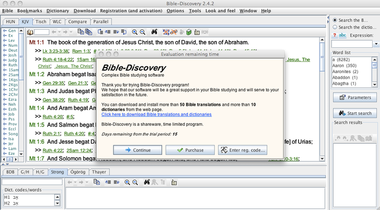Viewport: 380px width, 210px height.
Task: Select Search the Bible radio button
Action: point(335,20)
